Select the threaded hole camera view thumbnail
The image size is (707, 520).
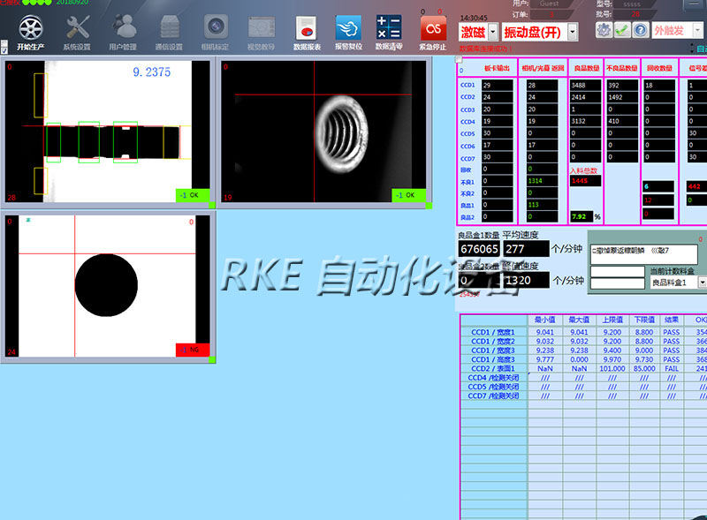[323, 131]
